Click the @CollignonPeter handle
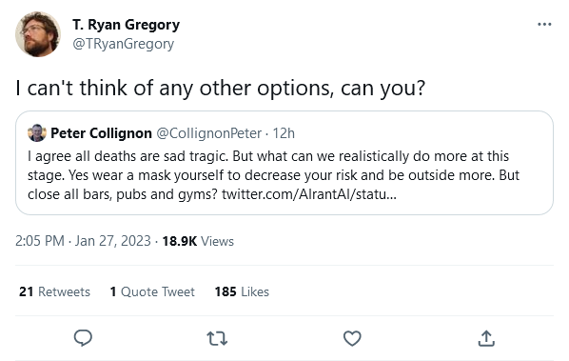 pos(209,133)
